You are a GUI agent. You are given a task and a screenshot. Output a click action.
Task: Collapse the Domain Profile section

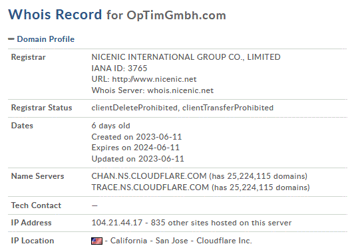pyautogui.click(x=11, y=39)
